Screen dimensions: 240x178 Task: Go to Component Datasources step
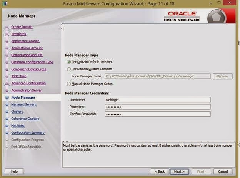tap(29, 69)
